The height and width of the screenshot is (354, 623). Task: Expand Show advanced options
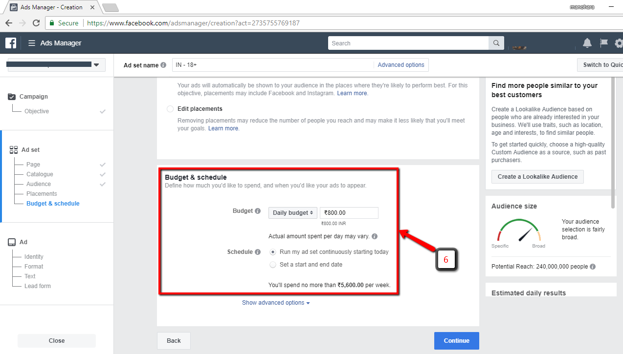(276, 303)
